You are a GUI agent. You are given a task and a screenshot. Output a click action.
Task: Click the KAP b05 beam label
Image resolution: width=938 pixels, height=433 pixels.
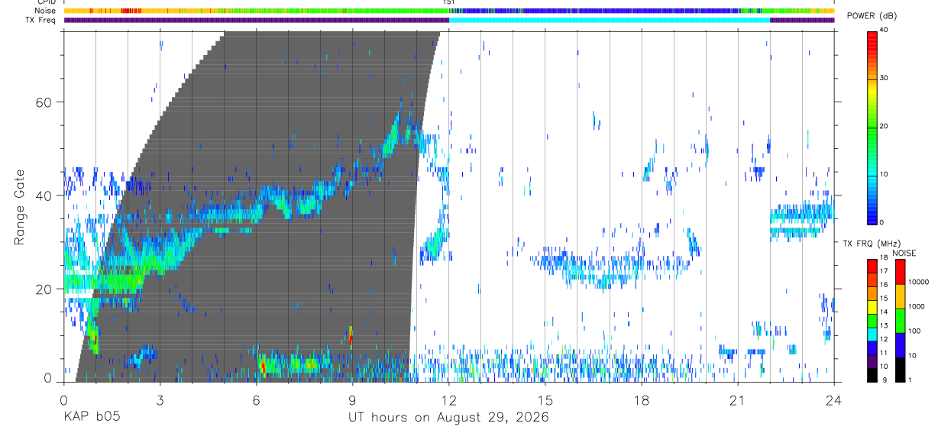91,417
